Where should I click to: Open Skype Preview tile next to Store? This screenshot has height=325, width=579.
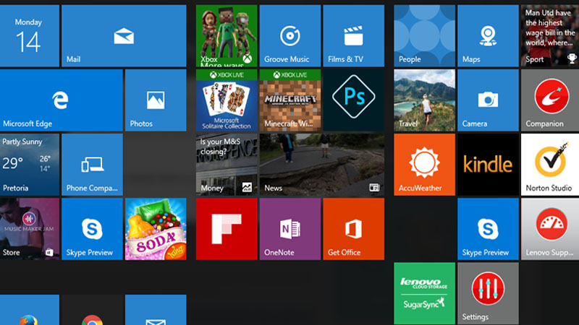pyautogui.click(x=92, y=229)
